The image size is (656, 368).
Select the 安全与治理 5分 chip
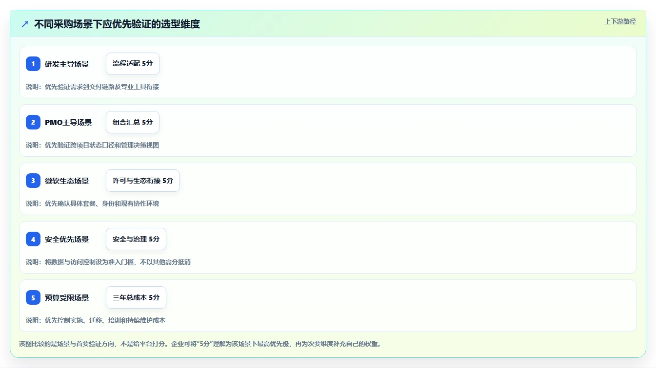(x=136, y=239)
